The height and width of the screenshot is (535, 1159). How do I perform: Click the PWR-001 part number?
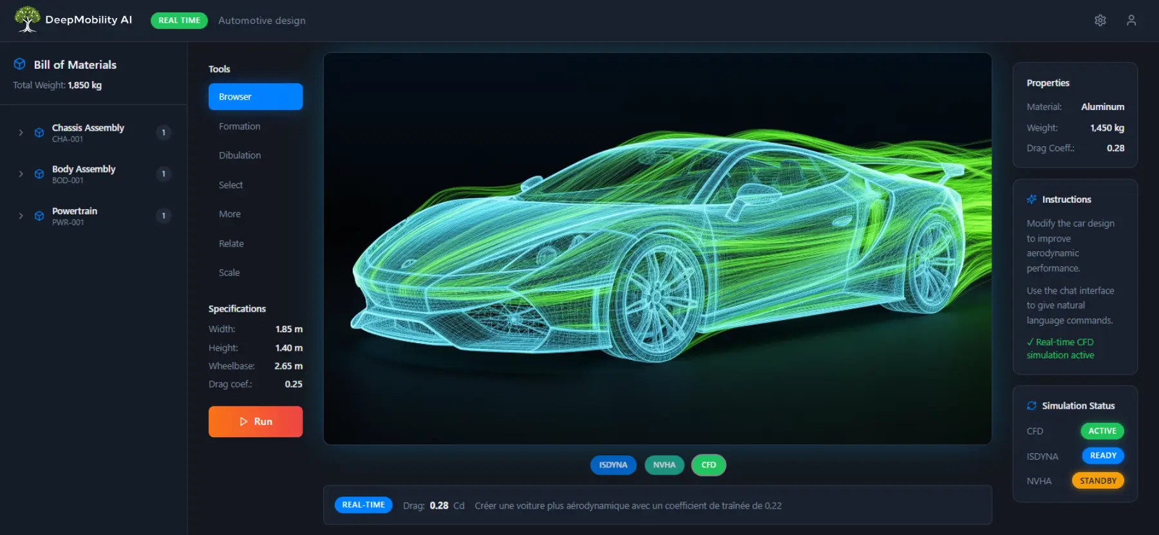pyautogui.click(x=68, y=222)
